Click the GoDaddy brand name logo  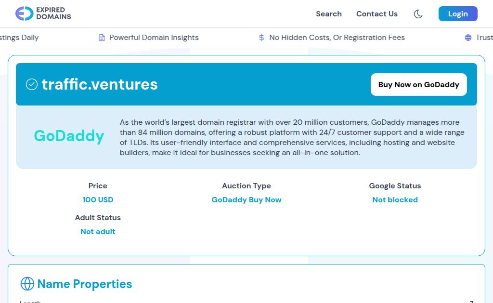point(69,136)
